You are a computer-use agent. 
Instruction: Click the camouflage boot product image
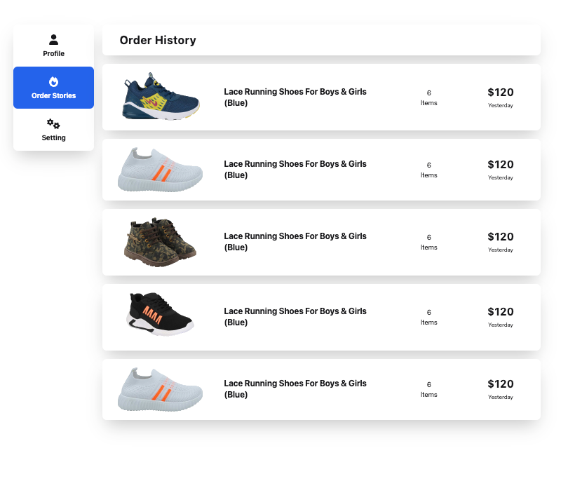(160, 242)
